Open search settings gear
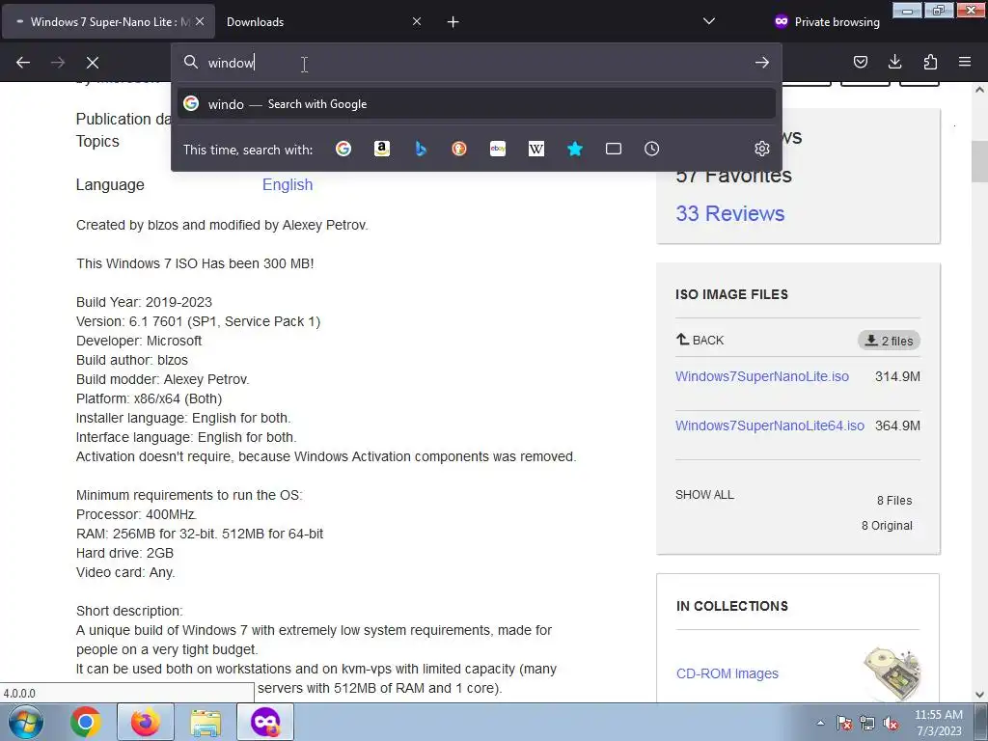Screen dimensions: 988x741 pos(762,149)
